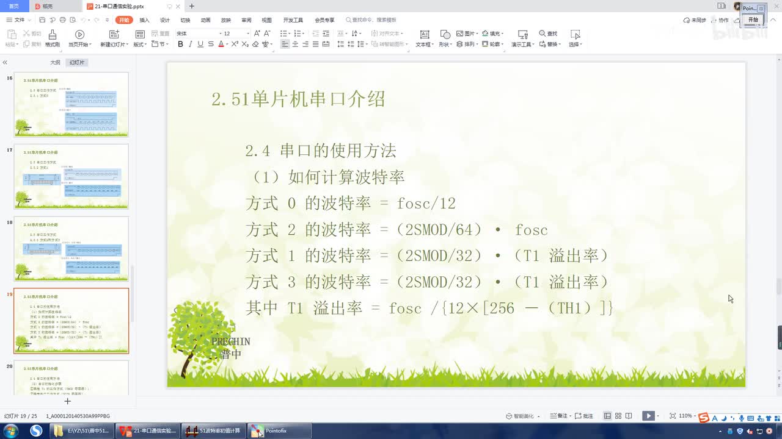Open the Animation (动画) ribbon tab
This screenshot has height=439, width=782.
(x=205, y=20)
